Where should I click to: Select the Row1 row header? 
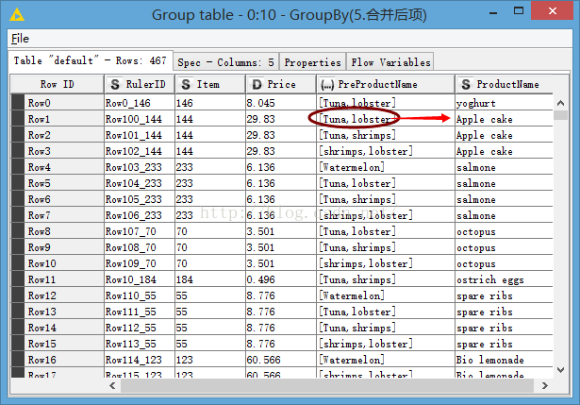coord(58,119)
